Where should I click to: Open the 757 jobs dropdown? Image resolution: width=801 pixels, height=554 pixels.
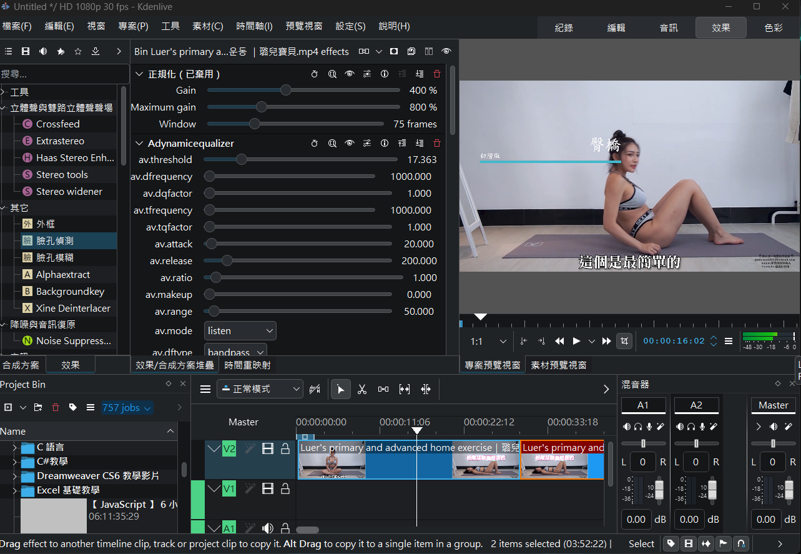127,407
